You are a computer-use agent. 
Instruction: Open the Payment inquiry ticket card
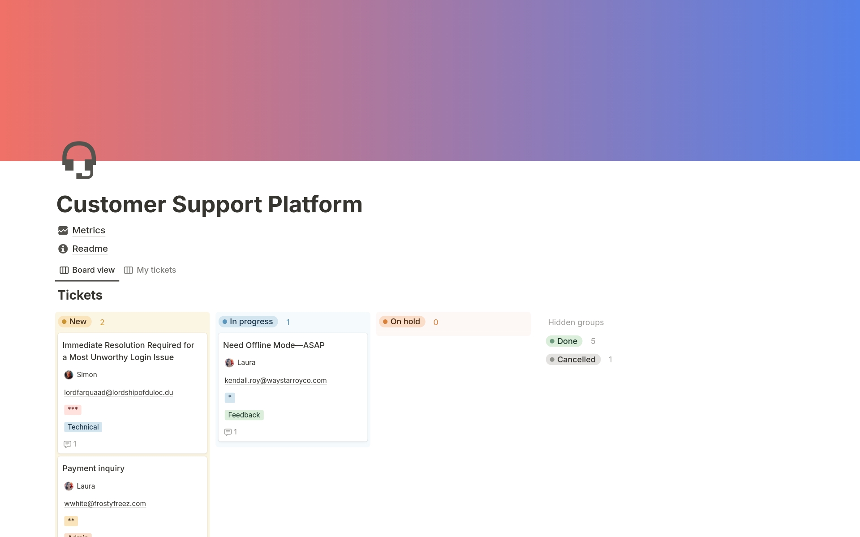(x=94, y=468)
